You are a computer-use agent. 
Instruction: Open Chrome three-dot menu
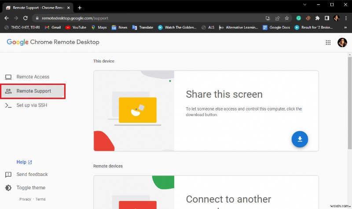tap(346, 18)
